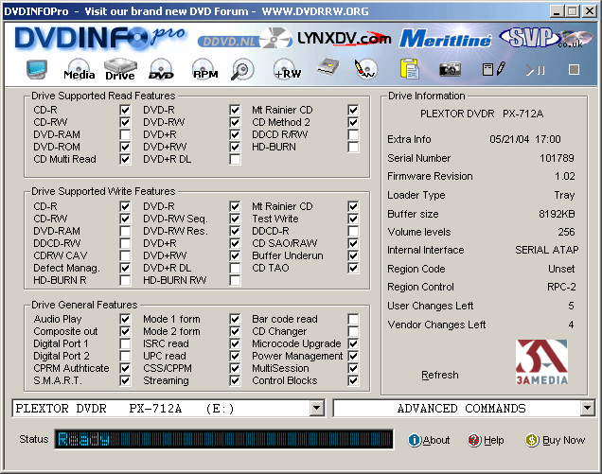Click the 'Unset' region code value
This screenshot has width=602, height=474.
click(561, 269)
